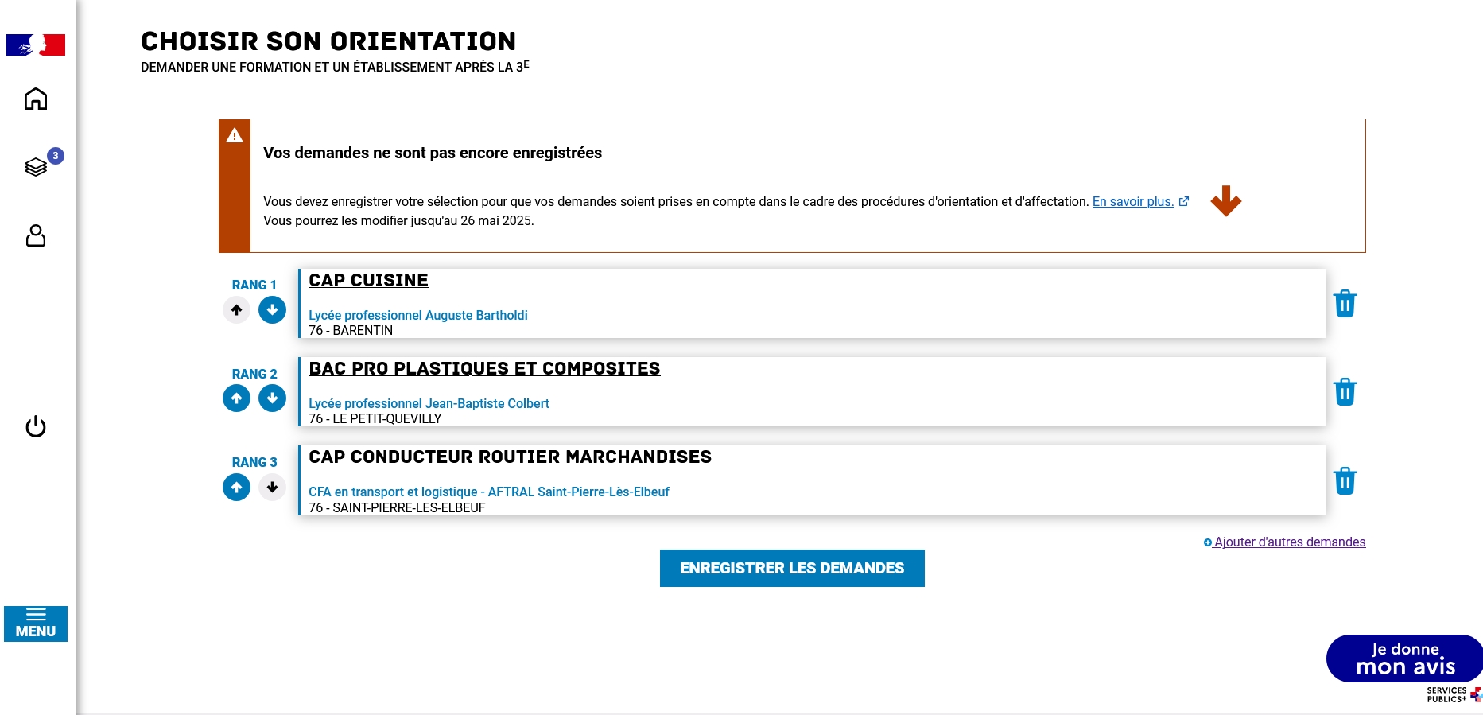The width and height of the screenshot is (1483, 715).
Task: Click the Je donne mon avis button
Action: click(x=1404, y=659)
